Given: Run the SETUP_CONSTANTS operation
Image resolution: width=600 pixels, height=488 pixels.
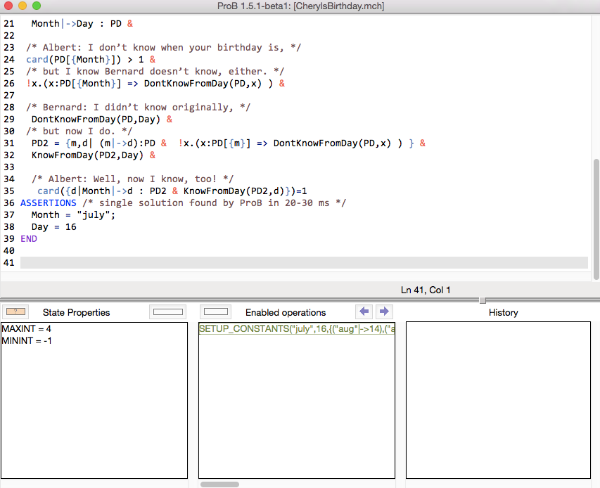Looking at the screenshot, I should tap(296, 329).
